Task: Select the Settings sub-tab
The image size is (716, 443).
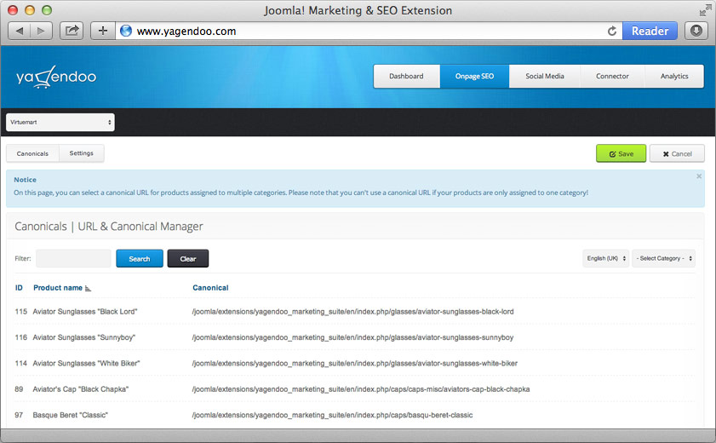Action: [81, 153]
